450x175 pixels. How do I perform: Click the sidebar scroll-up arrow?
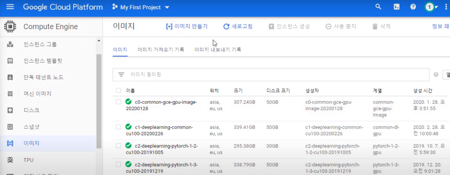[x=99, y=40]
